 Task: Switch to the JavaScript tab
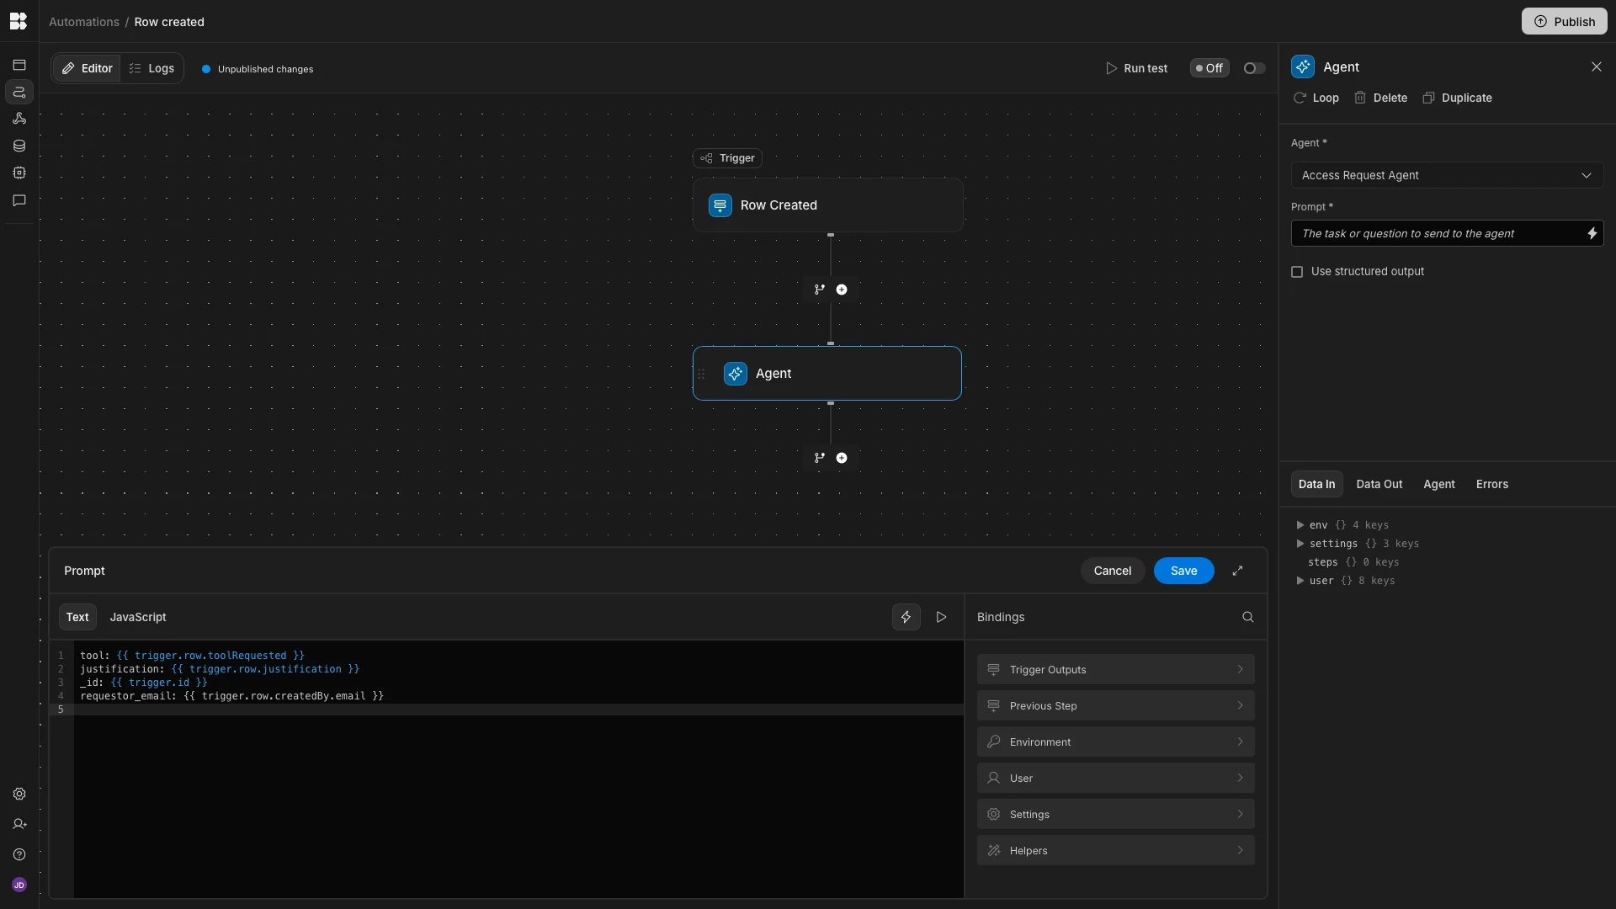[x=138, y=617]
